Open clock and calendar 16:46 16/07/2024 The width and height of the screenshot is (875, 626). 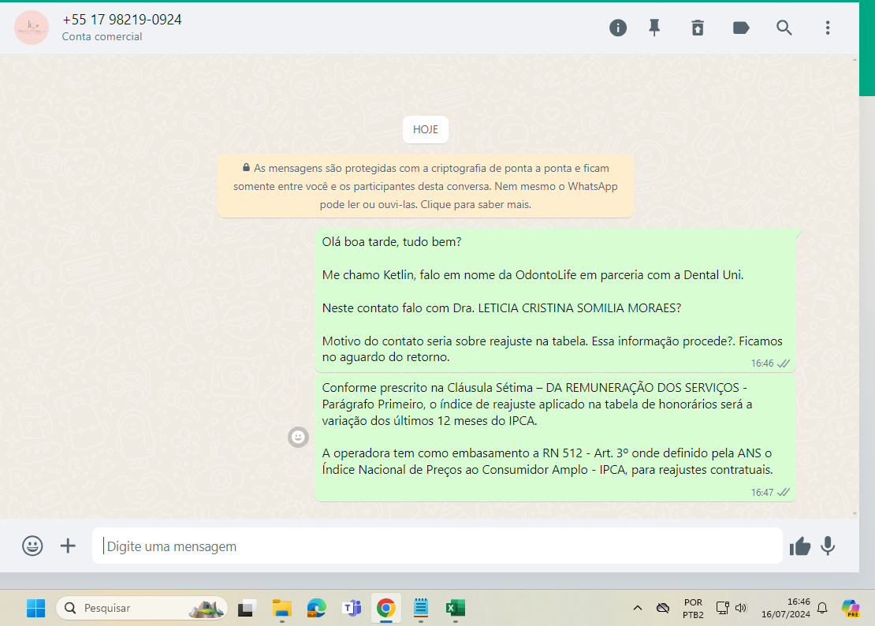point(786,609)
